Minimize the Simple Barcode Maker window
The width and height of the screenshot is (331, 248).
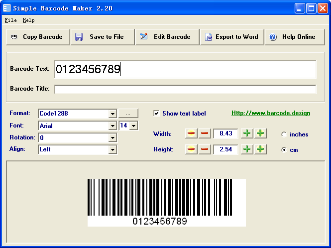click(x=300, y=8)
